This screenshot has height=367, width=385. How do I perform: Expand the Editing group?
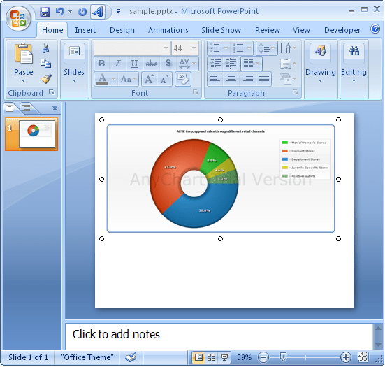[x=354, y=81]
